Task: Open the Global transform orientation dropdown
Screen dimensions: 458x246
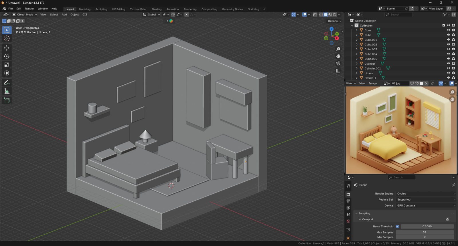Action: point(151,15)
